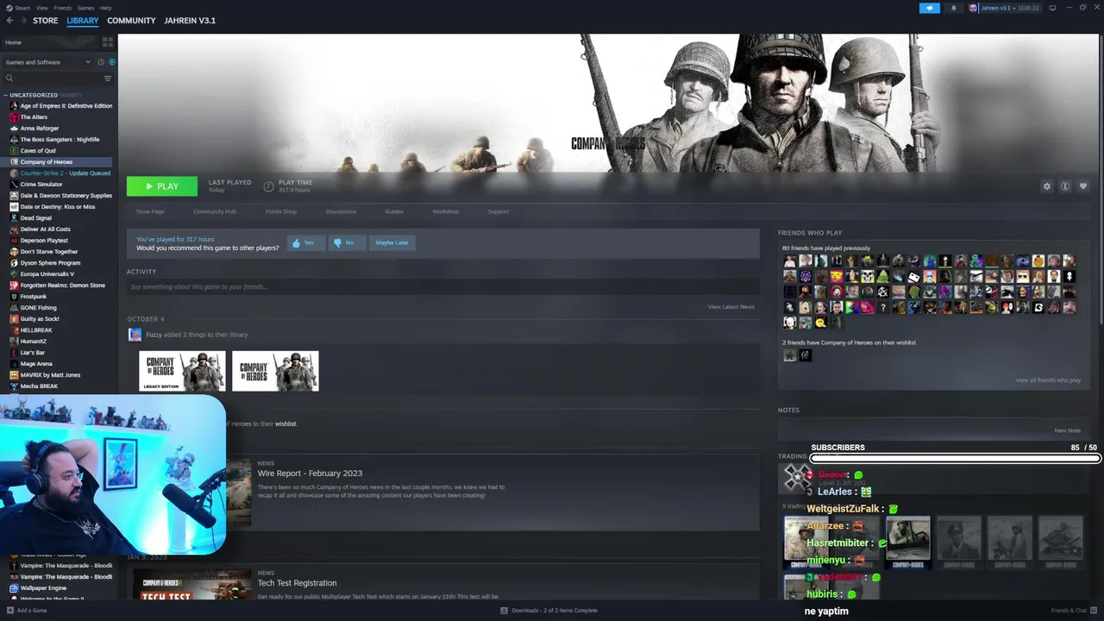Switch library to grid collections view
The width and height of the screenshot is (1104, 621).
[x=108, y=41]
